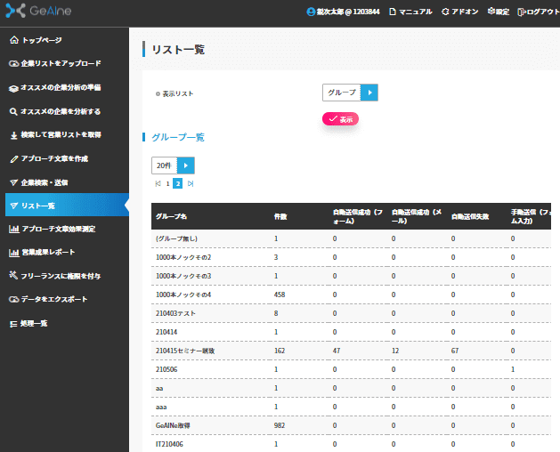Click the 自動送信成功 (メール) column header
Image resolution: width=560 pixels, height=452 pixels.
coord(417,216)
